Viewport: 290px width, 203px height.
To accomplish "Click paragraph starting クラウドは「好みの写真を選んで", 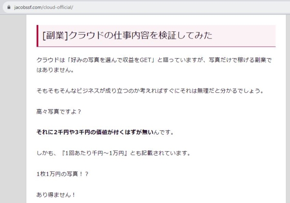I will pyautogui.click(x=154, y=65).
